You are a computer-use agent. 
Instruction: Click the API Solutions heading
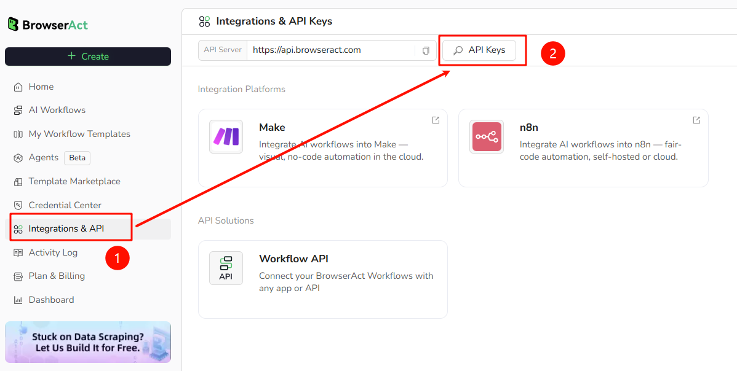click(x=226, y=221)
